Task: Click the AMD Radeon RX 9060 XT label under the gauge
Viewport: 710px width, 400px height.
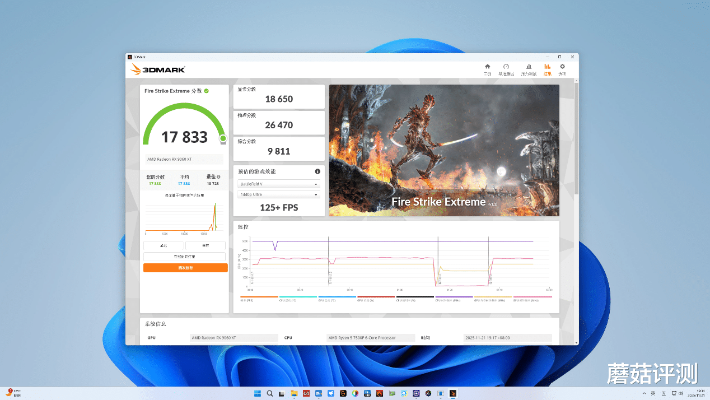Action: tap(184, 159)
